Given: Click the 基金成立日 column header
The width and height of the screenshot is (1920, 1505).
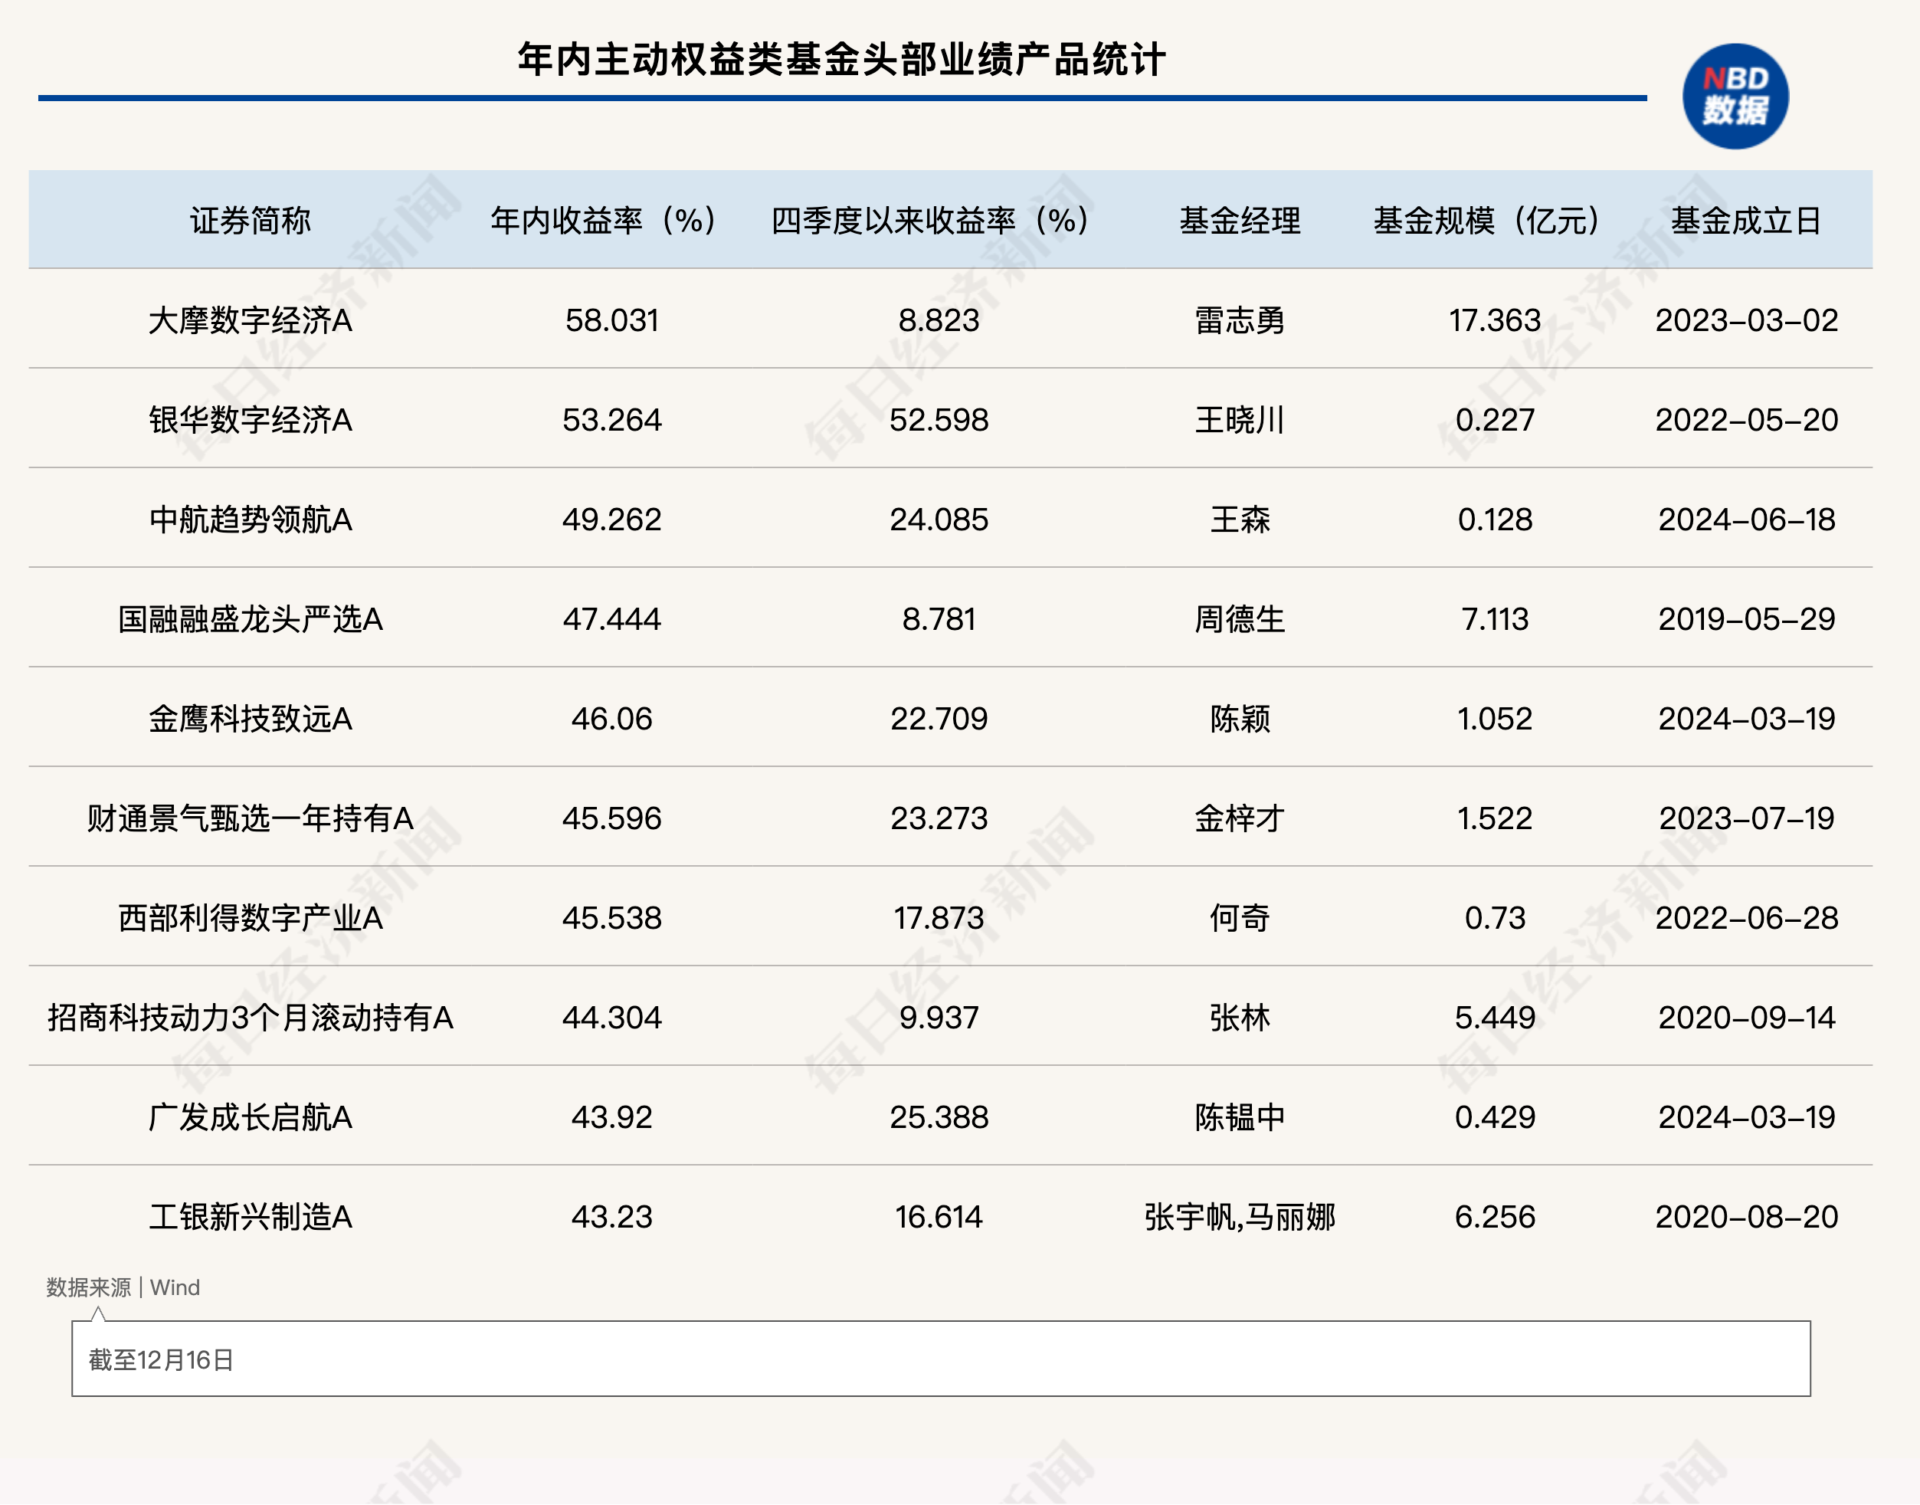Looking at the screenshot, I should 1746,220.
